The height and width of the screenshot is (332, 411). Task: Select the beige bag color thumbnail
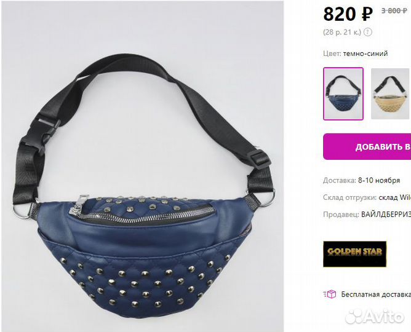click(x=391, y=93)
